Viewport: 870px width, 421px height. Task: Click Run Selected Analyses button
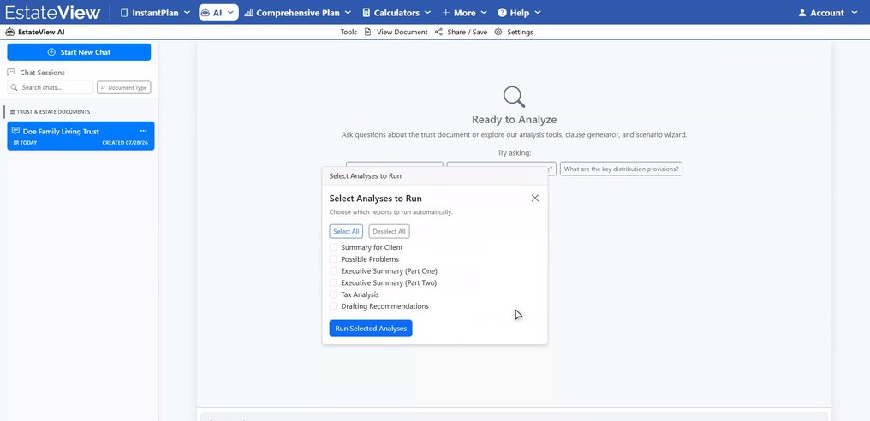[x=371, y=329]
